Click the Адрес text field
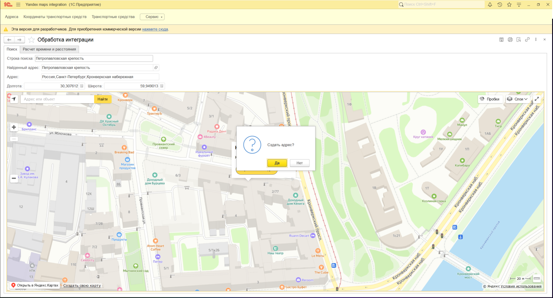The width and height of the screenshot is (553, 298). [100, 77]
